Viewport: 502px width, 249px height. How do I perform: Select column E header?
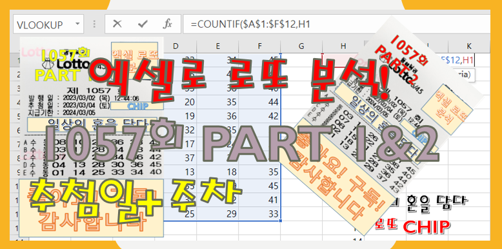point(217,46)
